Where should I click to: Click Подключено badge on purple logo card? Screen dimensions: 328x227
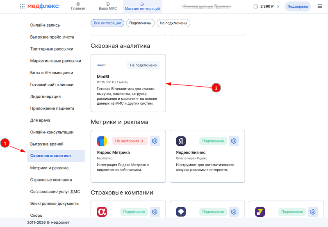point(292,212)
